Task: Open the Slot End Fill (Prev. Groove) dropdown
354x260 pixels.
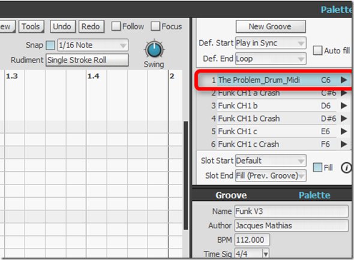Action: point(271,176)
